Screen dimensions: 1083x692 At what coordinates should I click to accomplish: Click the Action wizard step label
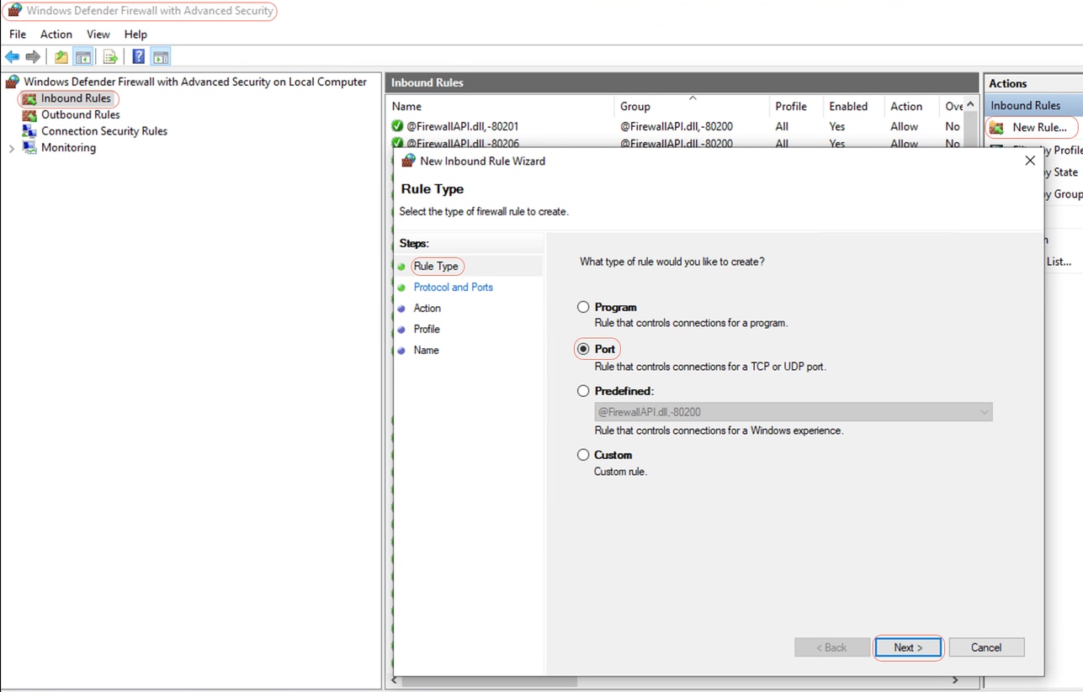click(x=427, y=309)
